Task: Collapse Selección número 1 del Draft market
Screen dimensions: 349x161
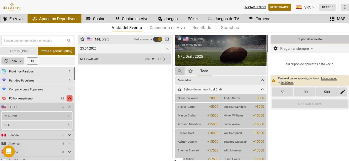Action: (262, 89)
